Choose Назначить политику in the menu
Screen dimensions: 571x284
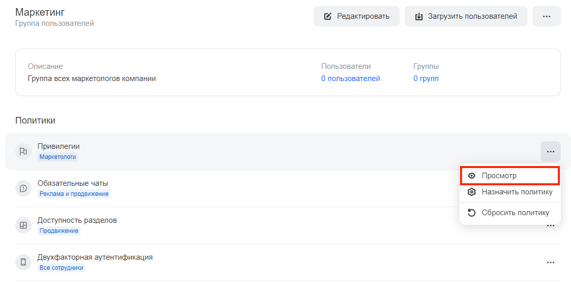coord(510,192)
